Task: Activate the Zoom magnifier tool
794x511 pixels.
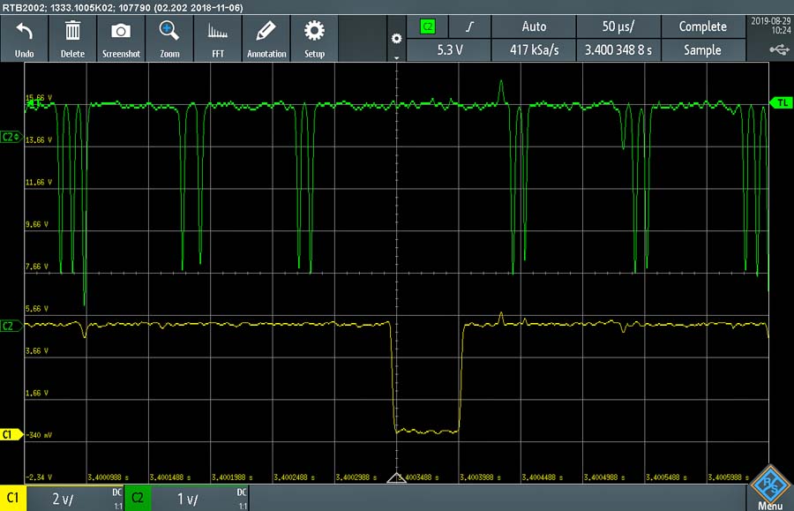Action: coord(169,31)
